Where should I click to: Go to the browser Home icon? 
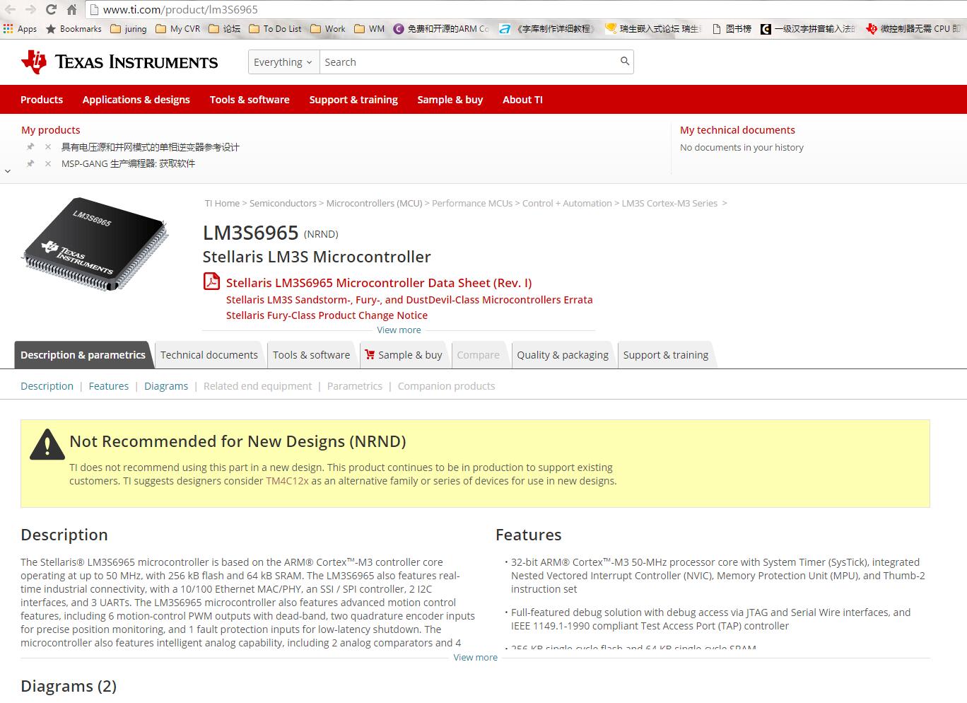coord(71,9)
